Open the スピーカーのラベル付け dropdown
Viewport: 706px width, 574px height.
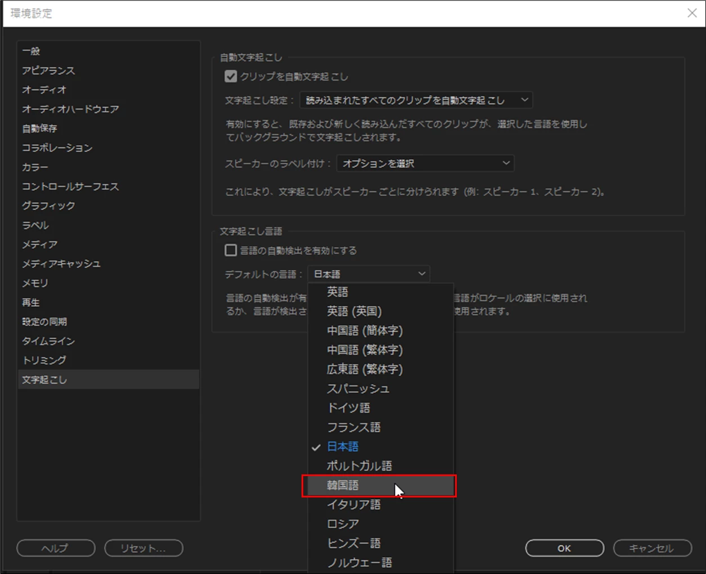coord(425,164)
